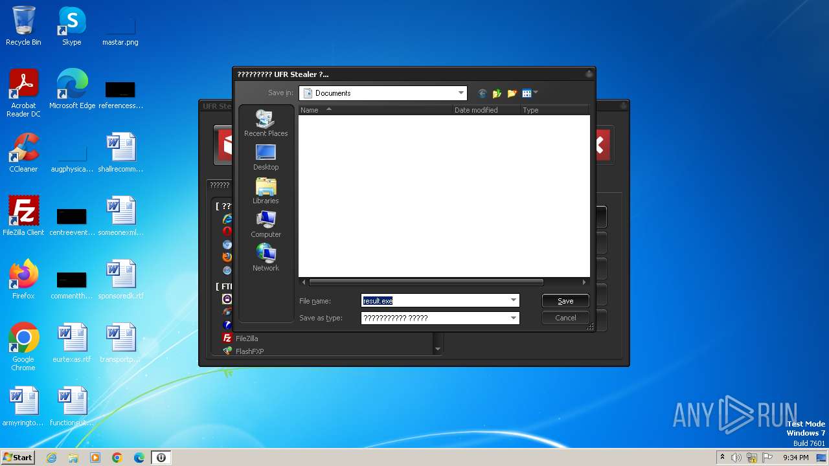The image size is (829, 466).
Task: Launch Acrobat Reader DC shortcut
Action: (x=23, y=93)
